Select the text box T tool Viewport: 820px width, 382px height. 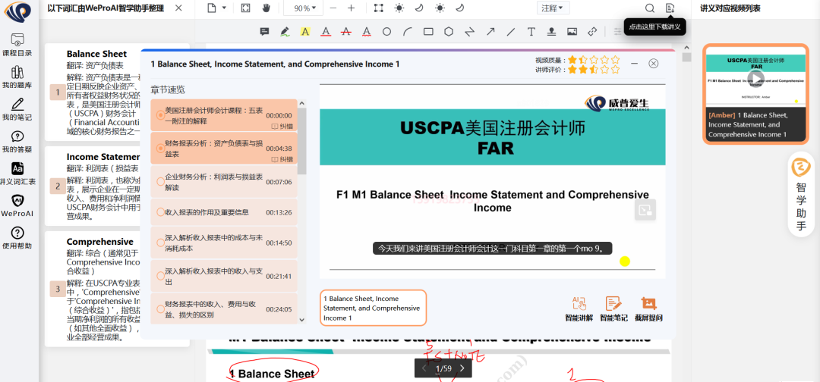coord(531,32)
